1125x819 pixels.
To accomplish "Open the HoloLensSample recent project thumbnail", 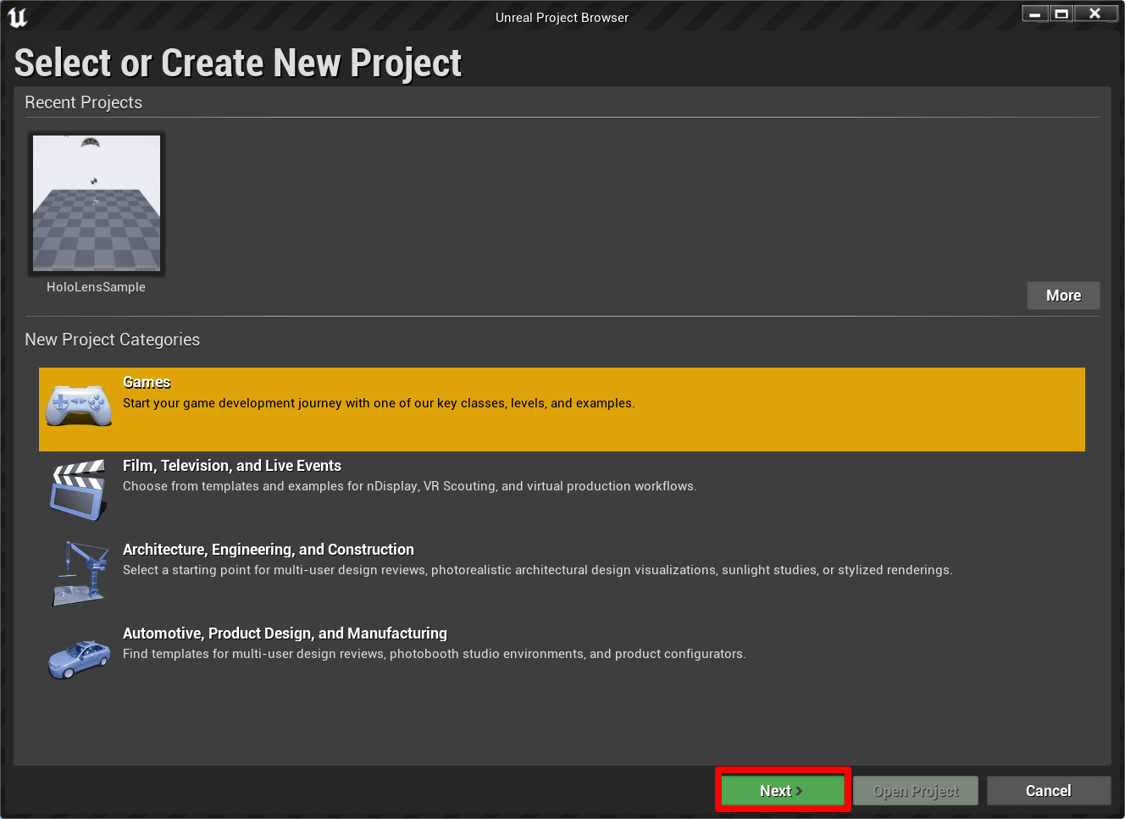I will click(x=96, y=203).
